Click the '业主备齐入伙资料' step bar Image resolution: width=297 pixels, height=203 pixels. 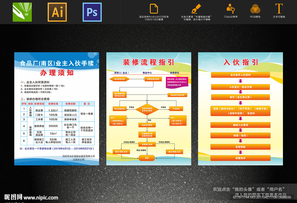coord(240,75)
